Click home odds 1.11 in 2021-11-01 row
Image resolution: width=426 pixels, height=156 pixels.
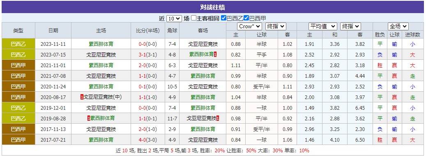(235, 65)
